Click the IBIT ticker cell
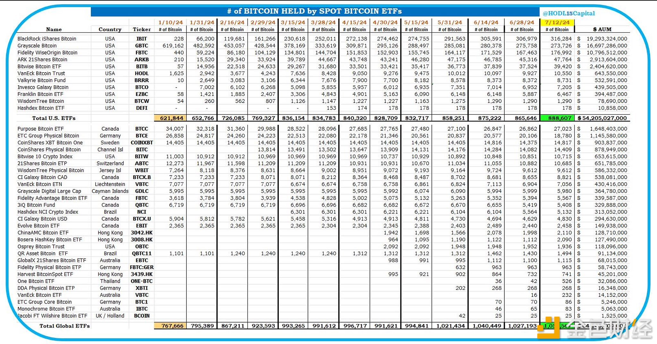This screenshot has height=344, width=657. click(141, 39)
